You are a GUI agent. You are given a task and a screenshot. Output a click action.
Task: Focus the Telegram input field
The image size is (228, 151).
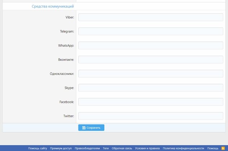(151, 31)
